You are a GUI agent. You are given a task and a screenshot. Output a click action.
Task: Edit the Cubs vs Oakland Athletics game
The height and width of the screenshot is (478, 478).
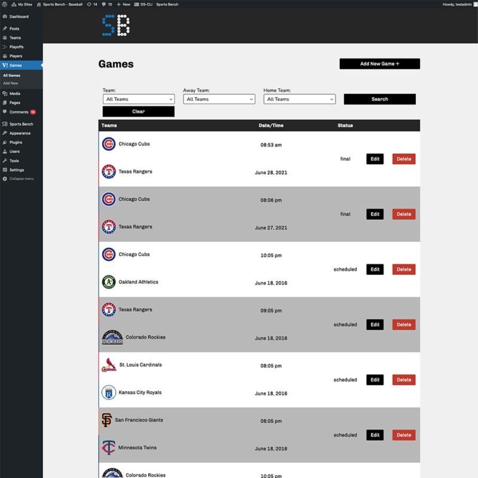(x=375, y=269)
